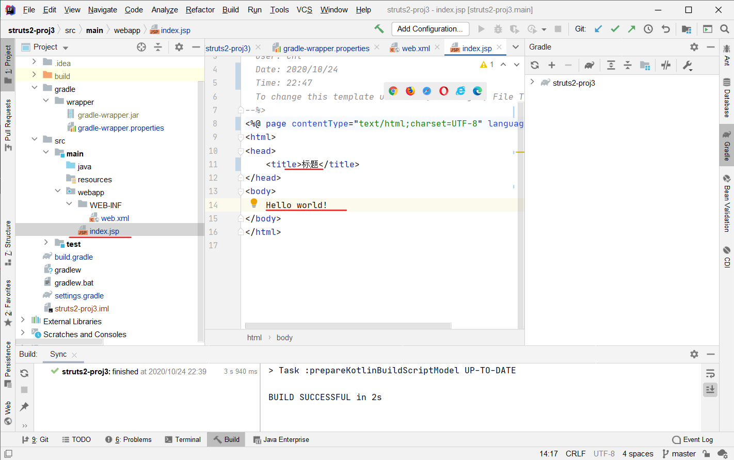734x460 pixels.
Task: Click the Search Everywhere magnifier icon
Action: point(725,29)
